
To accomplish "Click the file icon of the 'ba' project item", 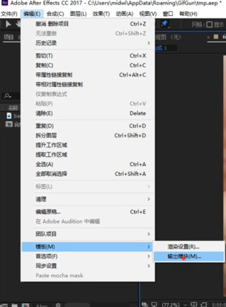I will pyautogui.click(x=9, y=116).
